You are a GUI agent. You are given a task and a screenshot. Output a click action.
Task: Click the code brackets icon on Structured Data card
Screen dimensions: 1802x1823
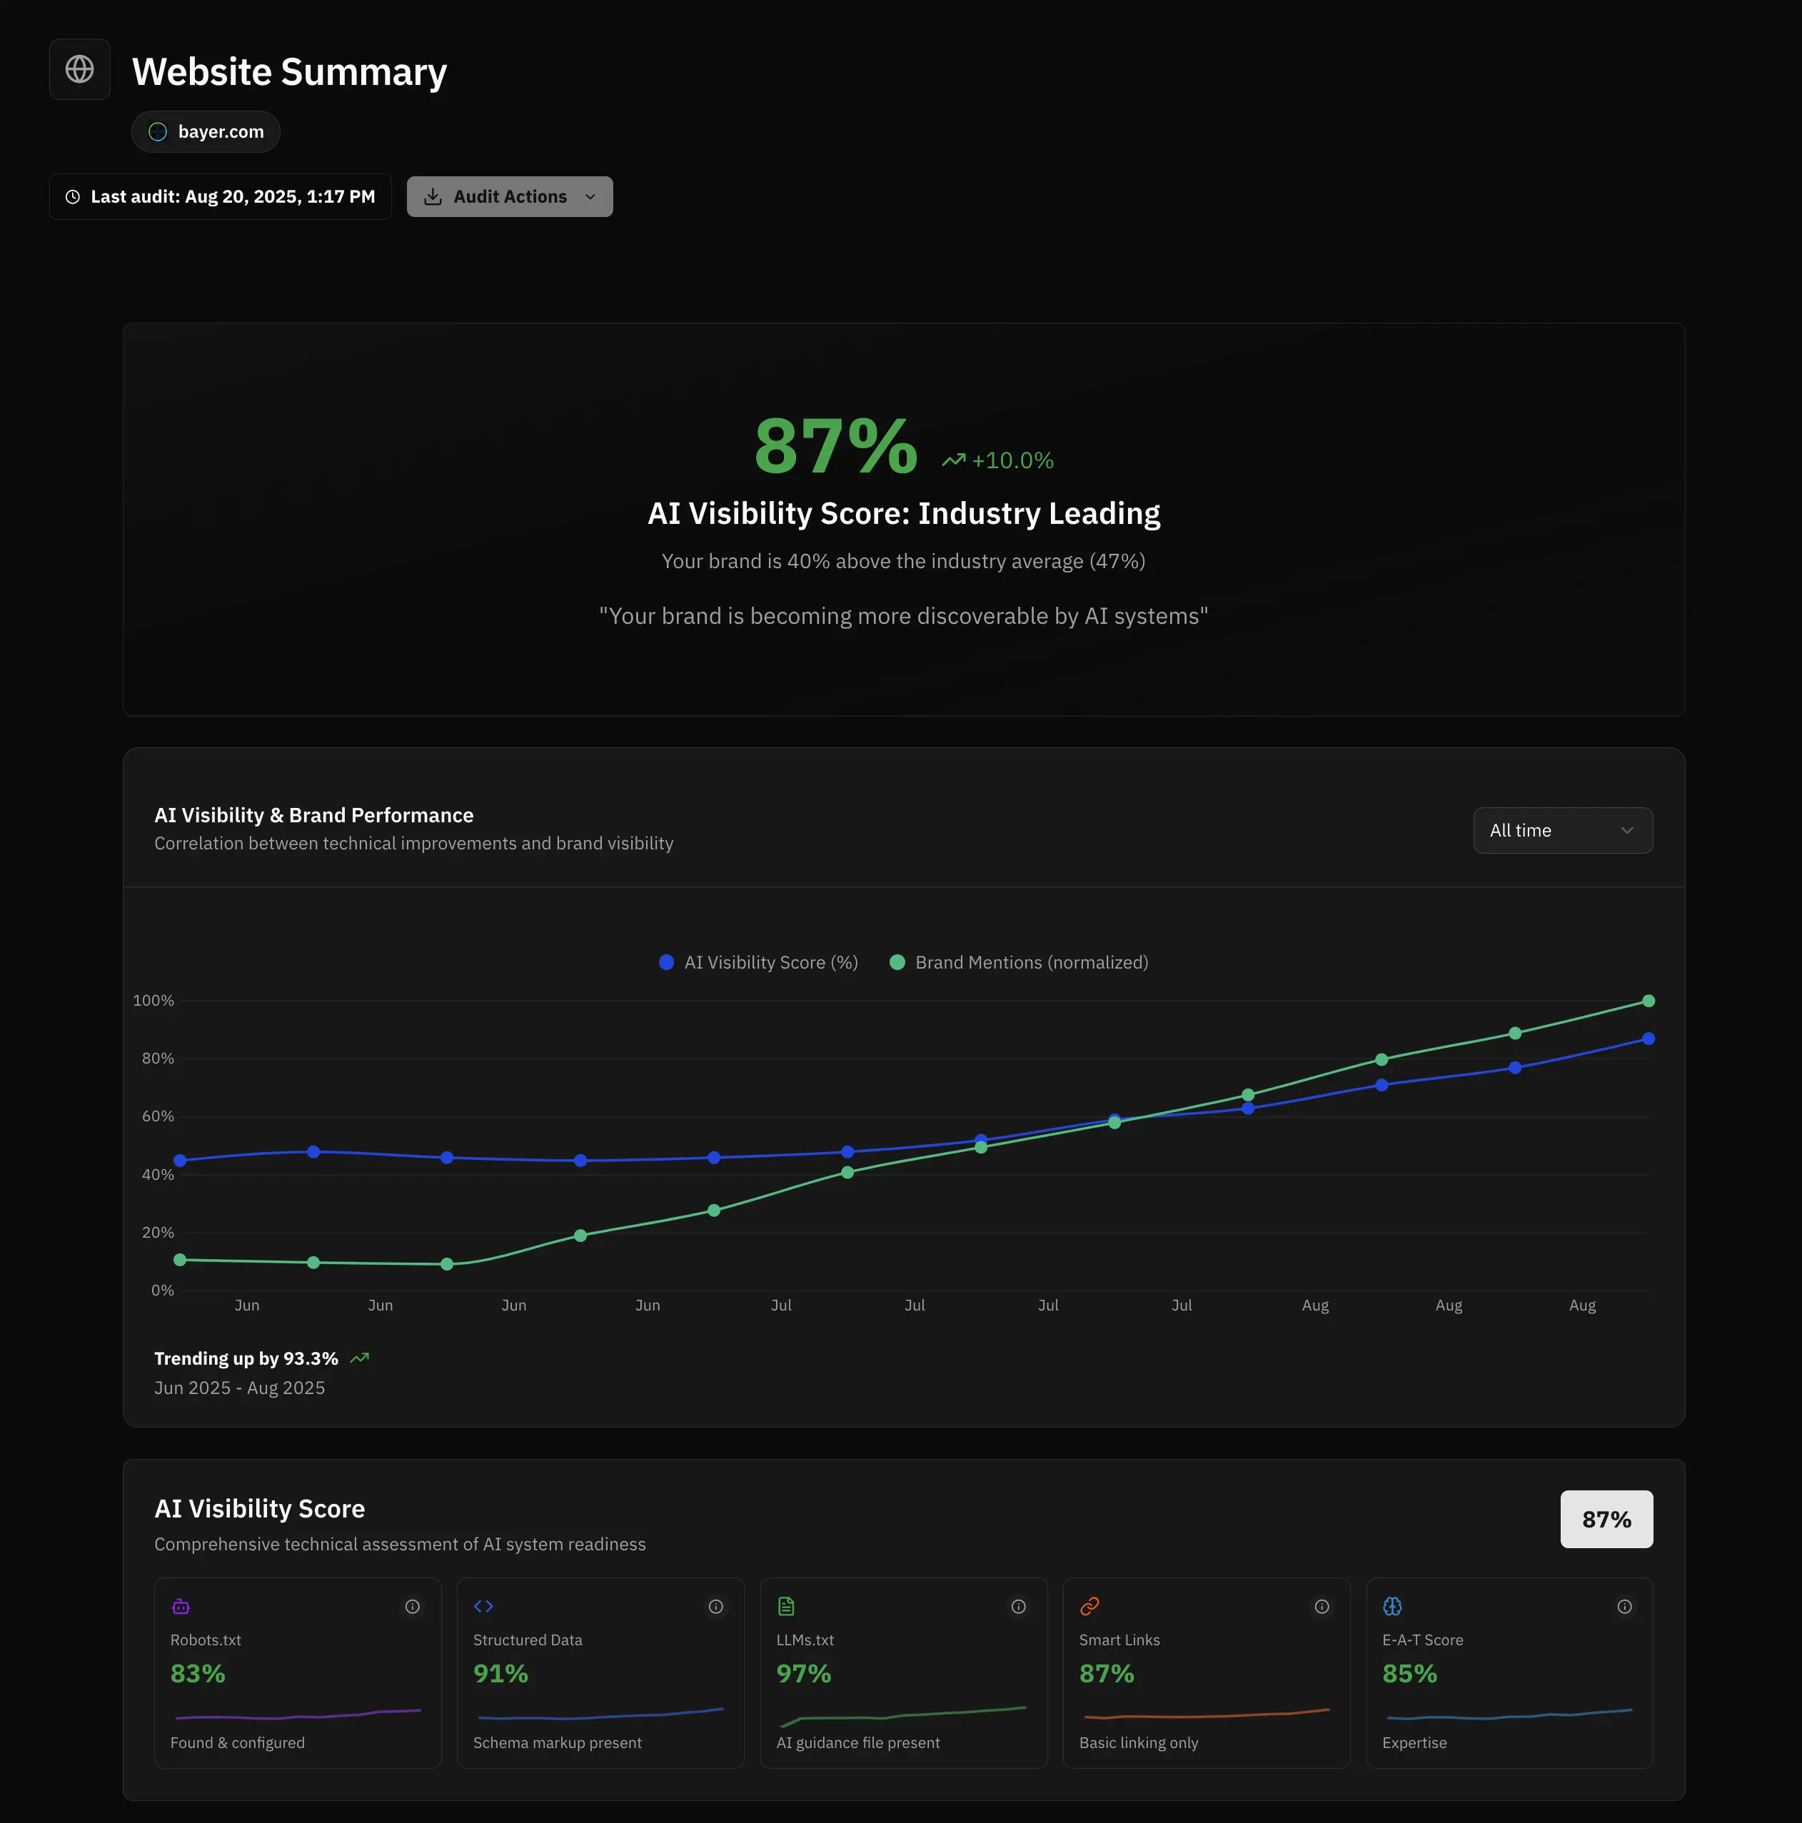tap(483, 1606)
